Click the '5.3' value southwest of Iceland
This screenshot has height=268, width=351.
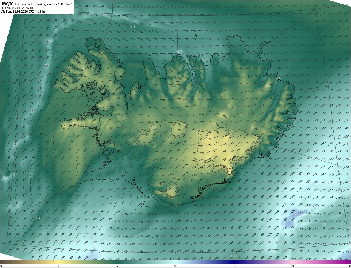point(38,217)
